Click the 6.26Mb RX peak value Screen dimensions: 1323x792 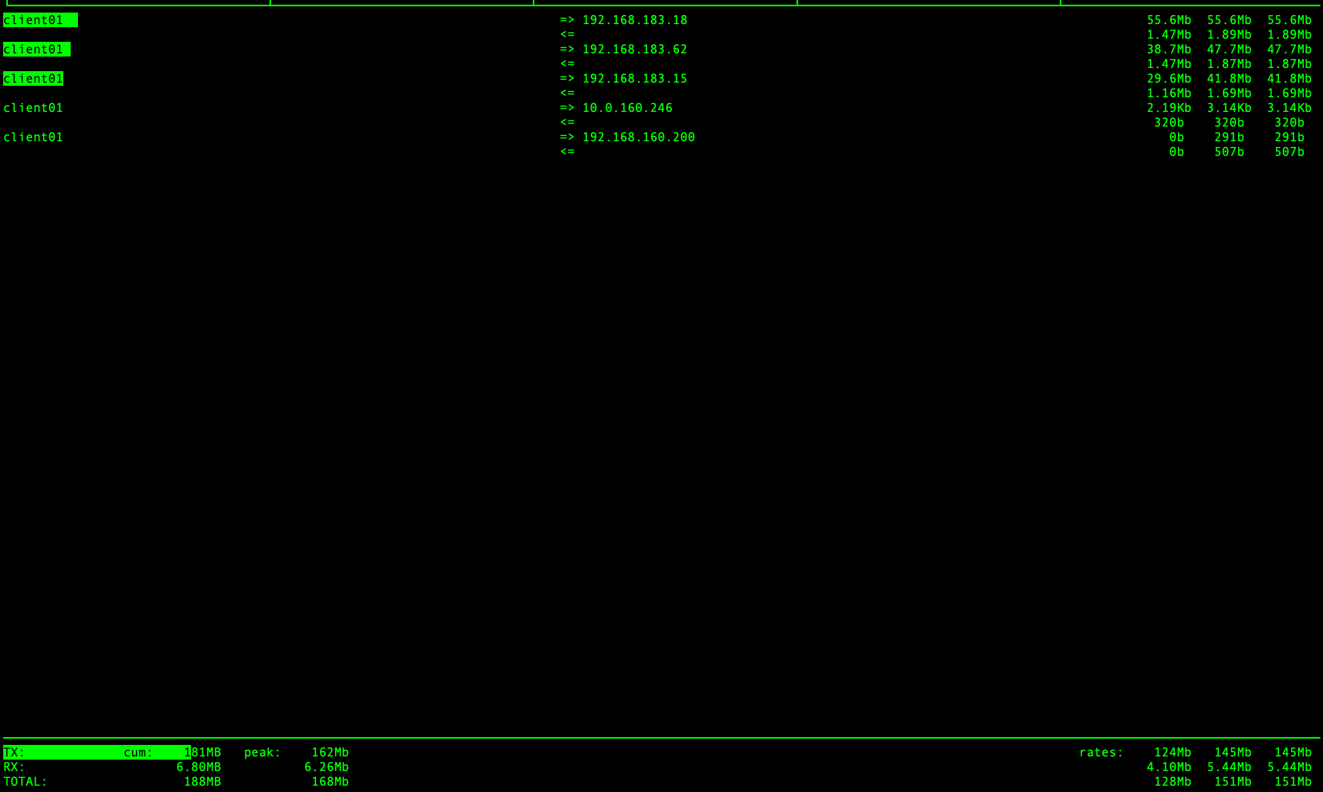pyautogui.click(x=326, y=767)
